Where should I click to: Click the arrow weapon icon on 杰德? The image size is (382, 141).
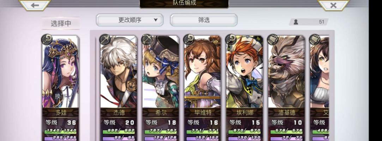click(x=105, y=39)
